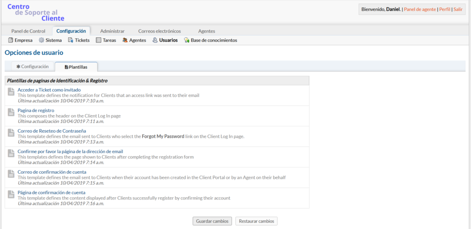This screenshot has width=471, height=229.
Task: Open Confirme por favor la página template
Action: tap(70, 151)
